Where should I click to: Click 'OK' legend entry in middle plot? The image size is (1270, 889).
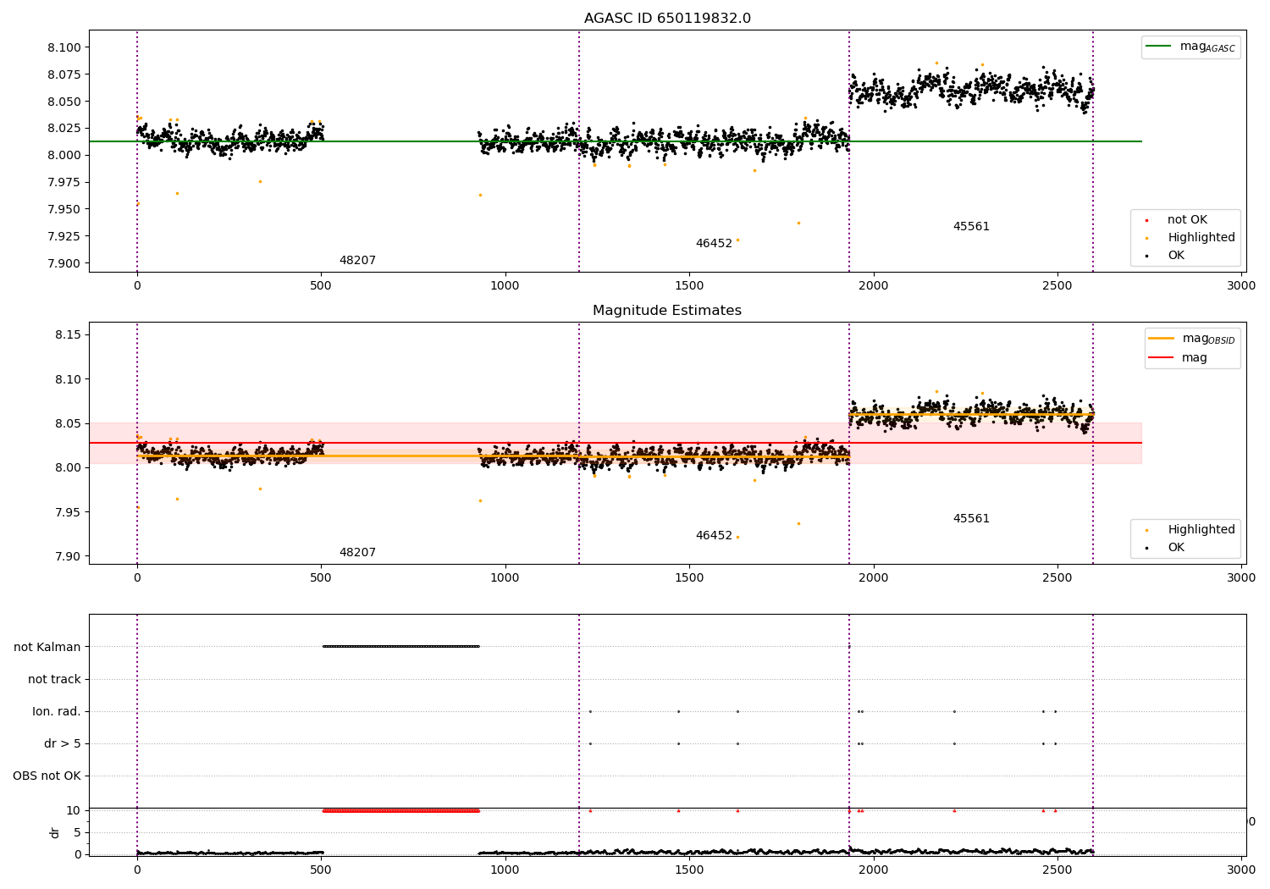point(1176,548)
